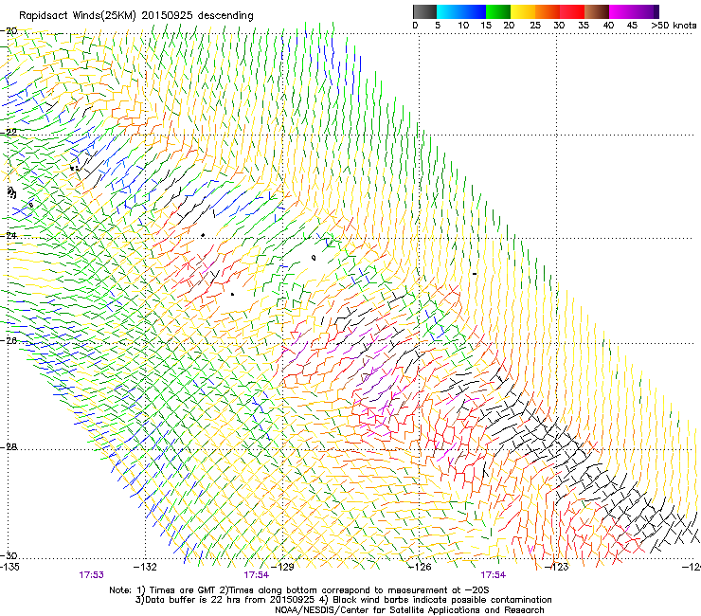The height and width of the screenshot is (616, 701).
Task: Click the "-28" latitude axis label
Action: click(x=9, y=447)
